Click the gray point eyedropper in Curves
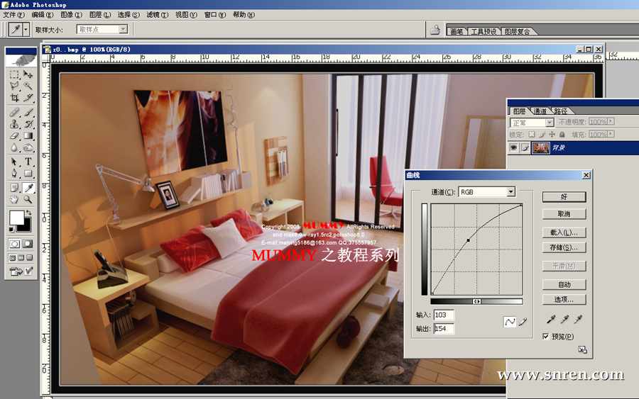 pos(564,320)
